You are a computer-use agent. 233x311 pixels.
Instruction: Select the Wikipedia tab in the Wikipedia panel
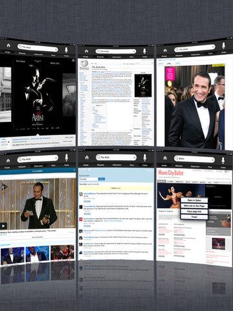point(100,57)
